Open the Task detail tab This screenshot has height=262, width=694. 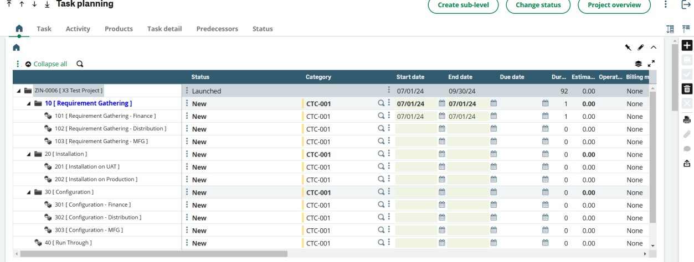[x=164, y=29]
